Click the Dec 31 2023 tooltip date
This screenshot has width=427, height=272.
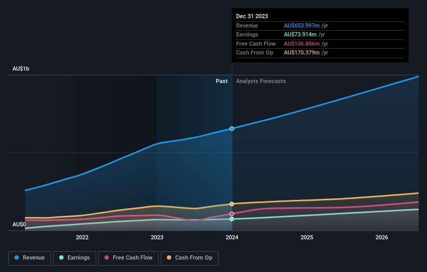[x=252, y=16]
